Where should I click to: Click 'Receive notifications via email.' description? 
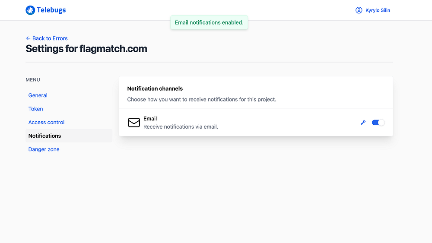(181, 127)
